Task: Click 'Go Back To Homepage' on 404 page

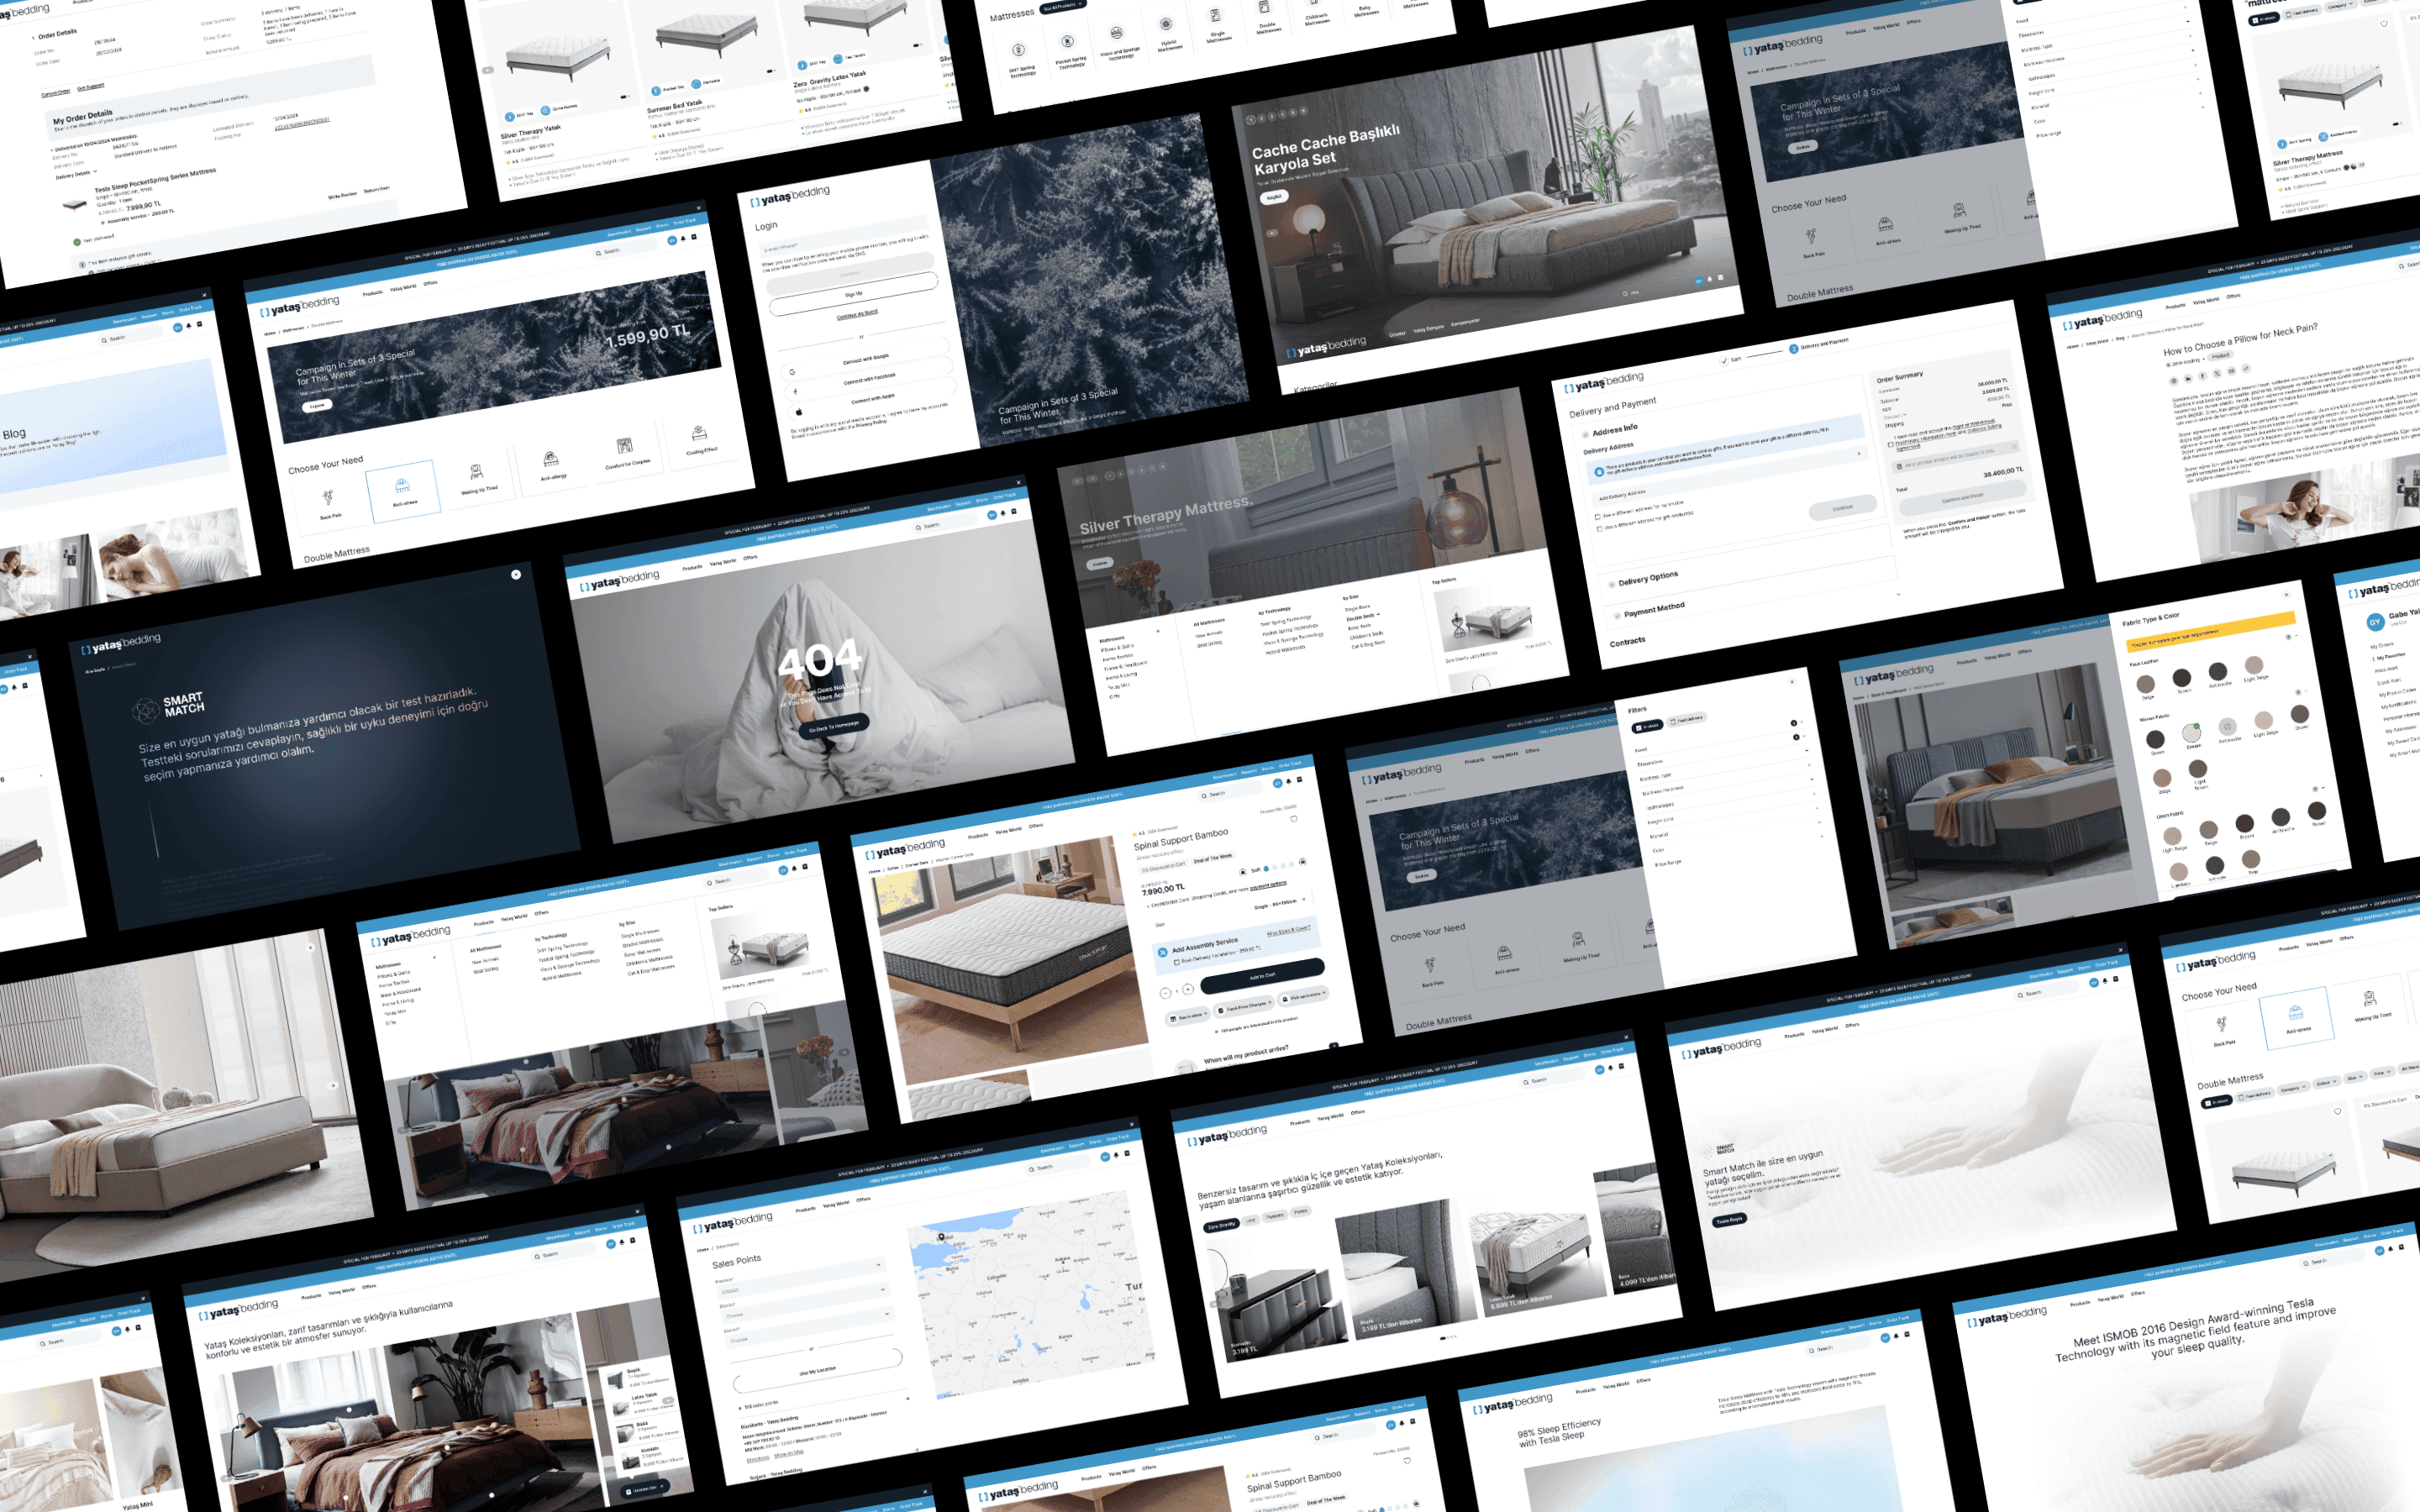Action: click(833, 727)
